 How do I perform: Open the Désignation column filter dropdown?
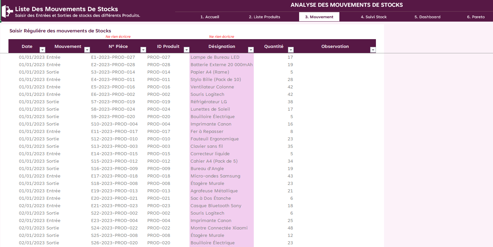pyautogui.click(x=251, y=50)
